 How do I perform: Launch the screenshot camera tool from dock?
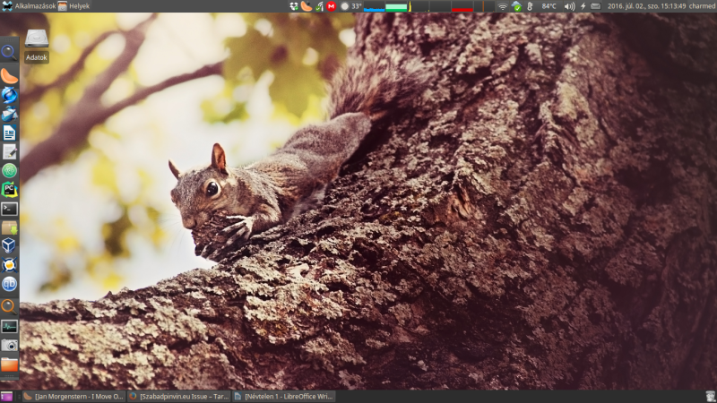pyautogui.click(x=9, y=346)
